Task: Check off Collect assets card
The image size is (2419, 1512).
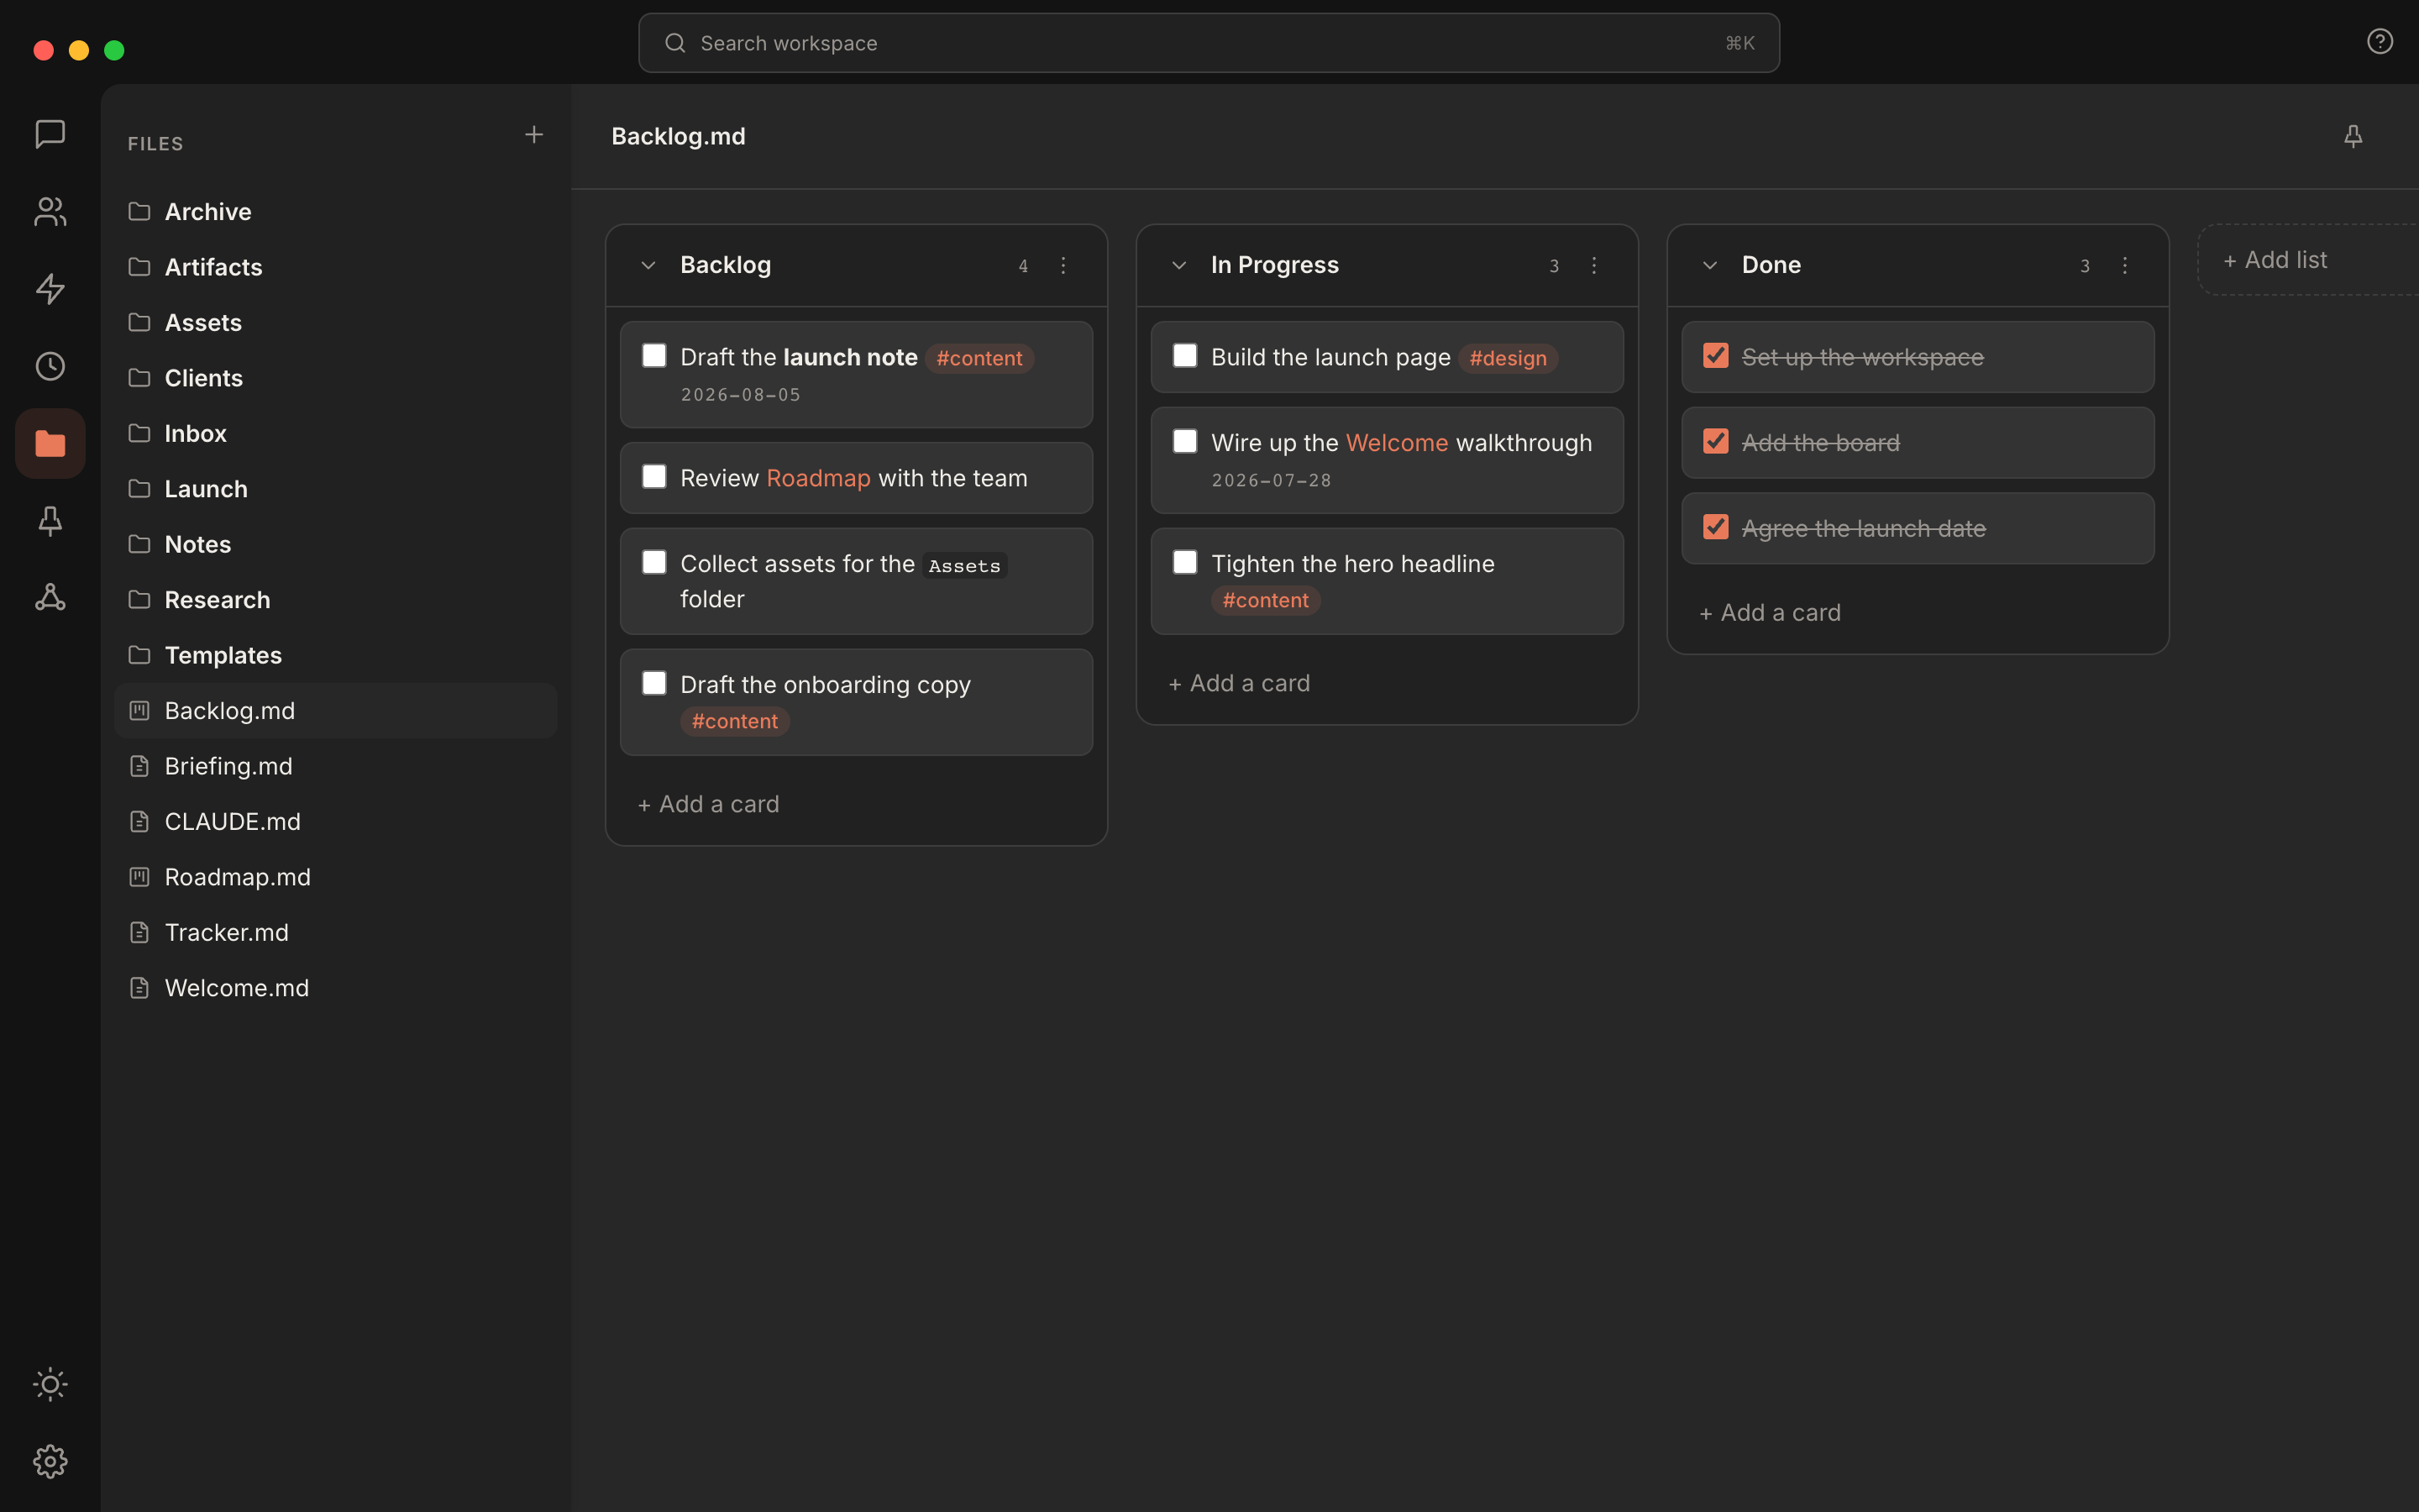Action: (653, 563)
